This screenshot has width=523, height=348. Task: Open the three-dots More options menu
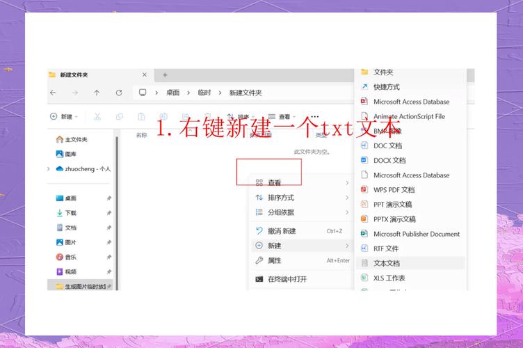314,116
